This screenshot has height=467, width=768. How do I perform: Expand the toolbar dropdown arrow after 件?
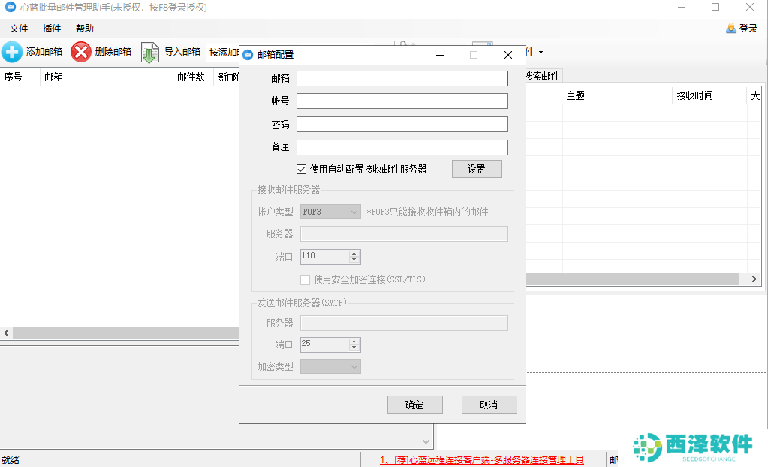pos(541,52)
